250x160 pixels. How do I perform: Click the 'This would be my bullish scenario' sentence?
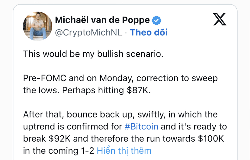(x=93, y=54)
